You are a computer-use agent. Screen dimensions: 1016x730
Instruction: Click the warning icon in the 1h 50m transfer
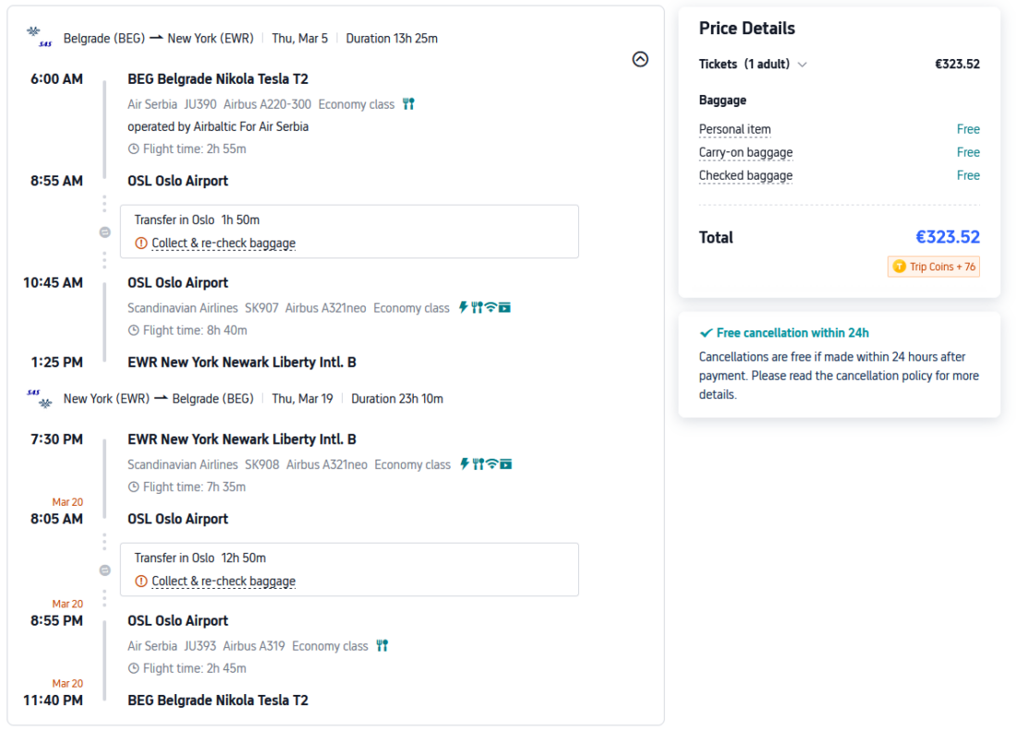tap(141, 244)
